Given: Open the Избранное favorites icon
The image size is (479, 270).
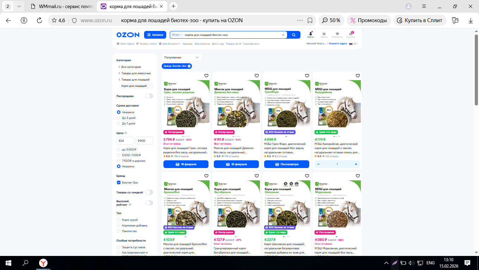Looking at the screenshot, I should (x=337, y=34).
